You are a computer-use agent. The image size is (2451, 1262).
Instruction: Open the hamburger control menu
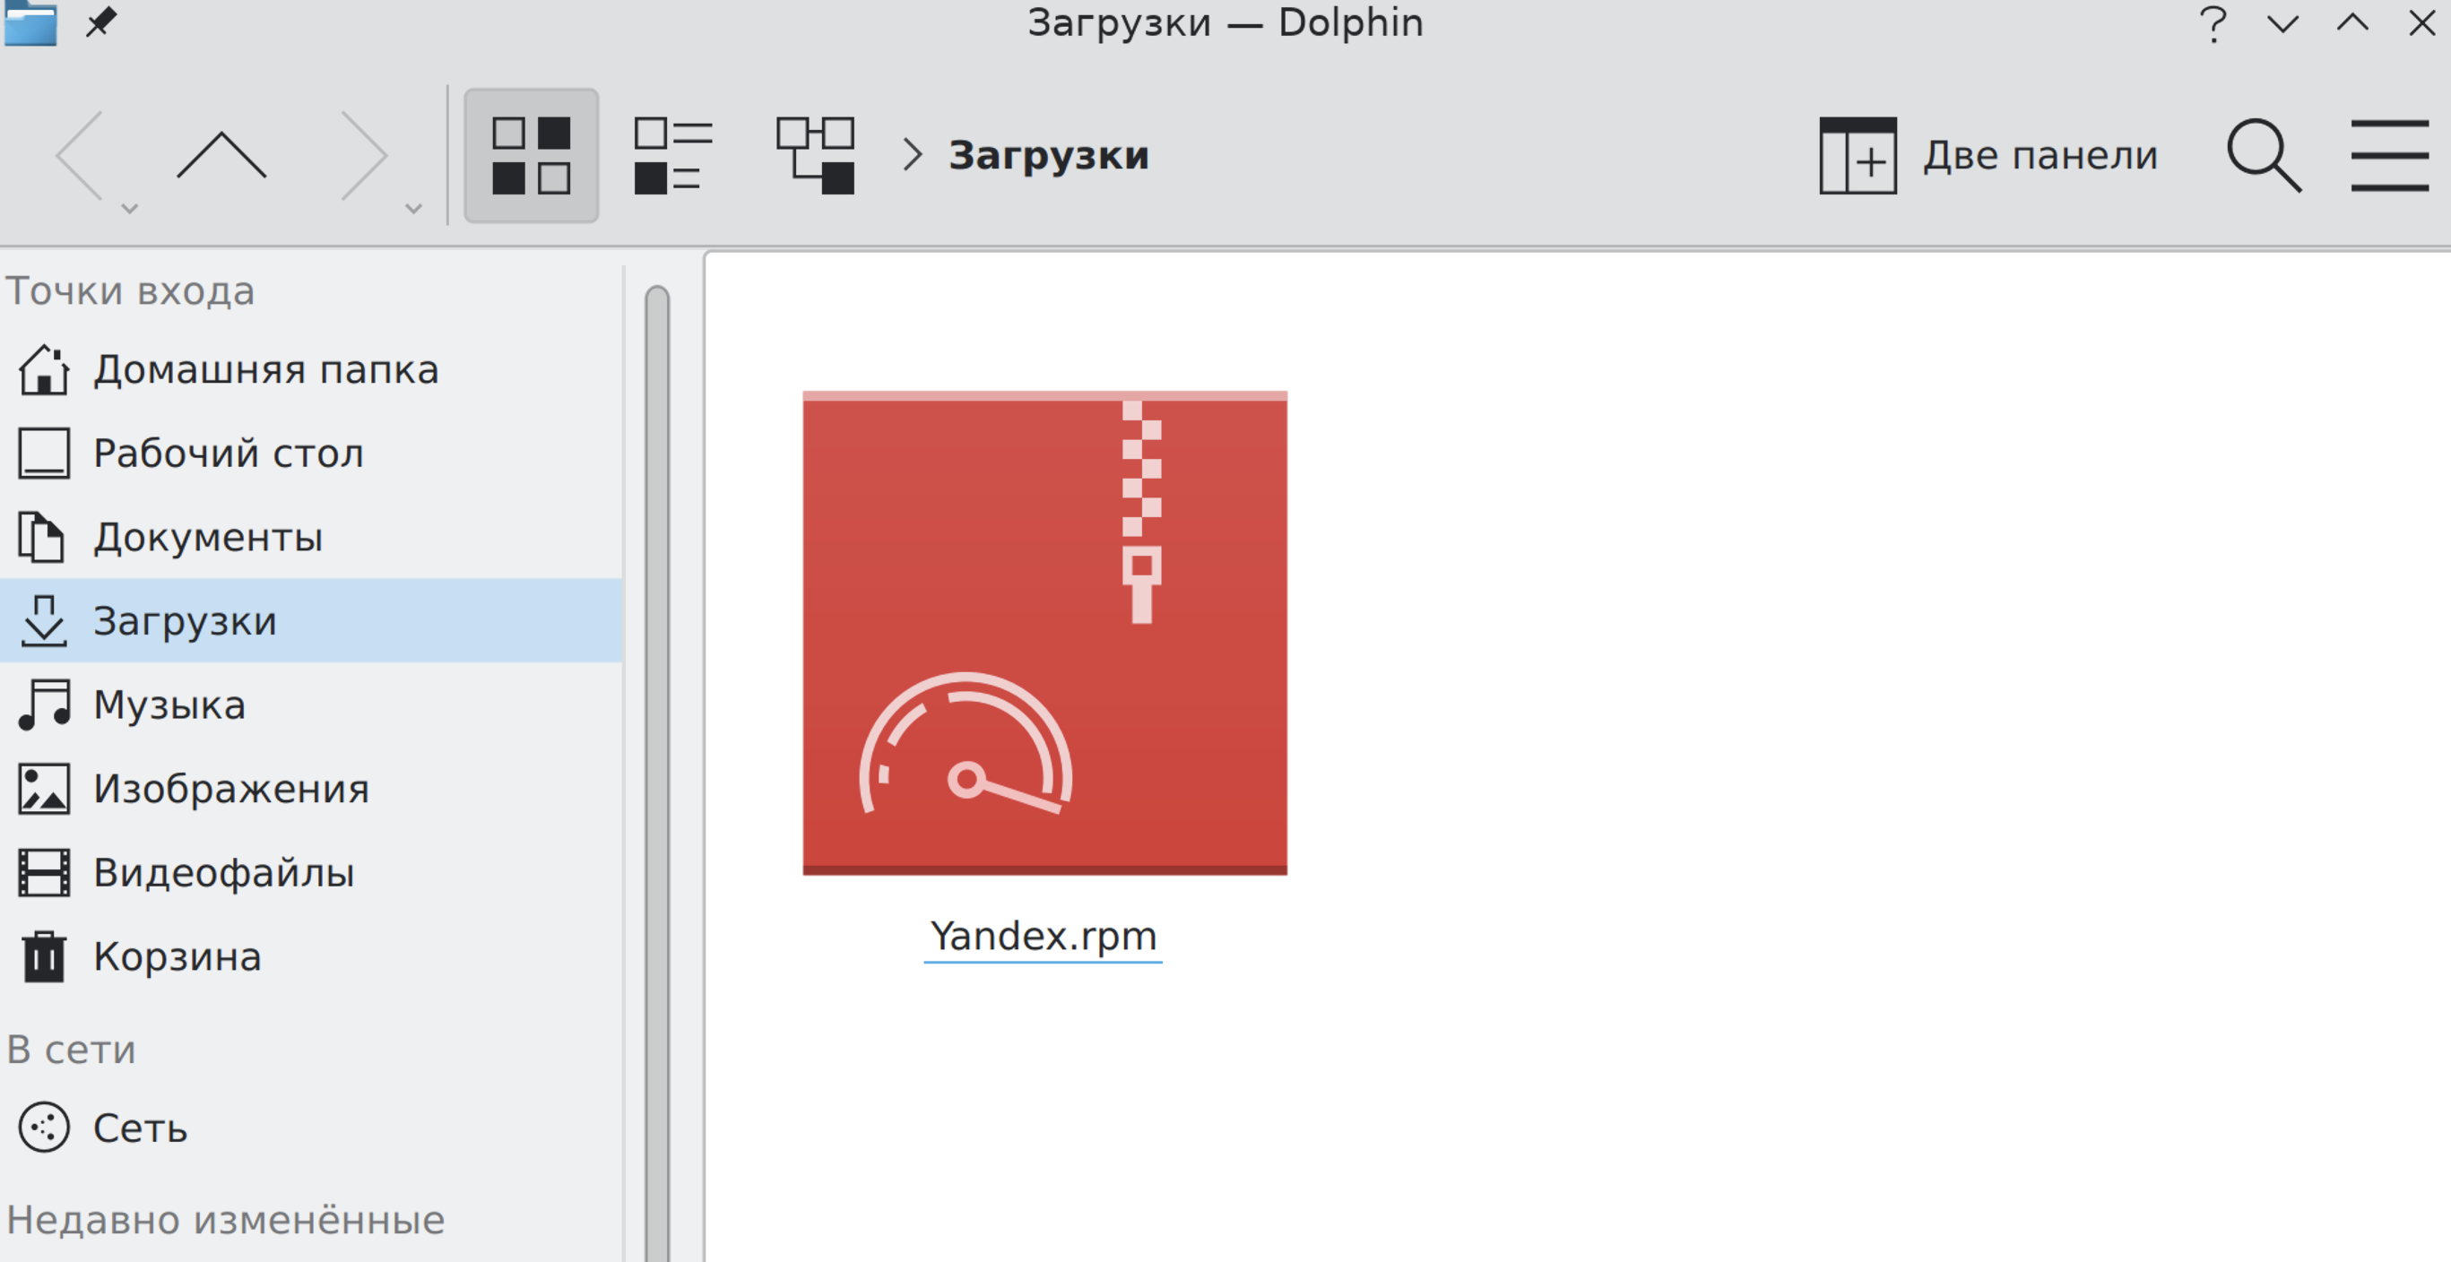point(2389,156)
